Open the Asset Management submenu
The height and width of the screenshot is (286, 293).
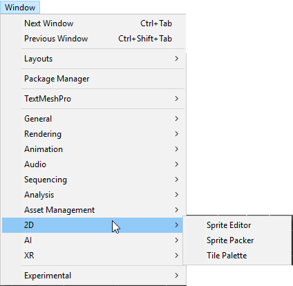click(93, 210)
